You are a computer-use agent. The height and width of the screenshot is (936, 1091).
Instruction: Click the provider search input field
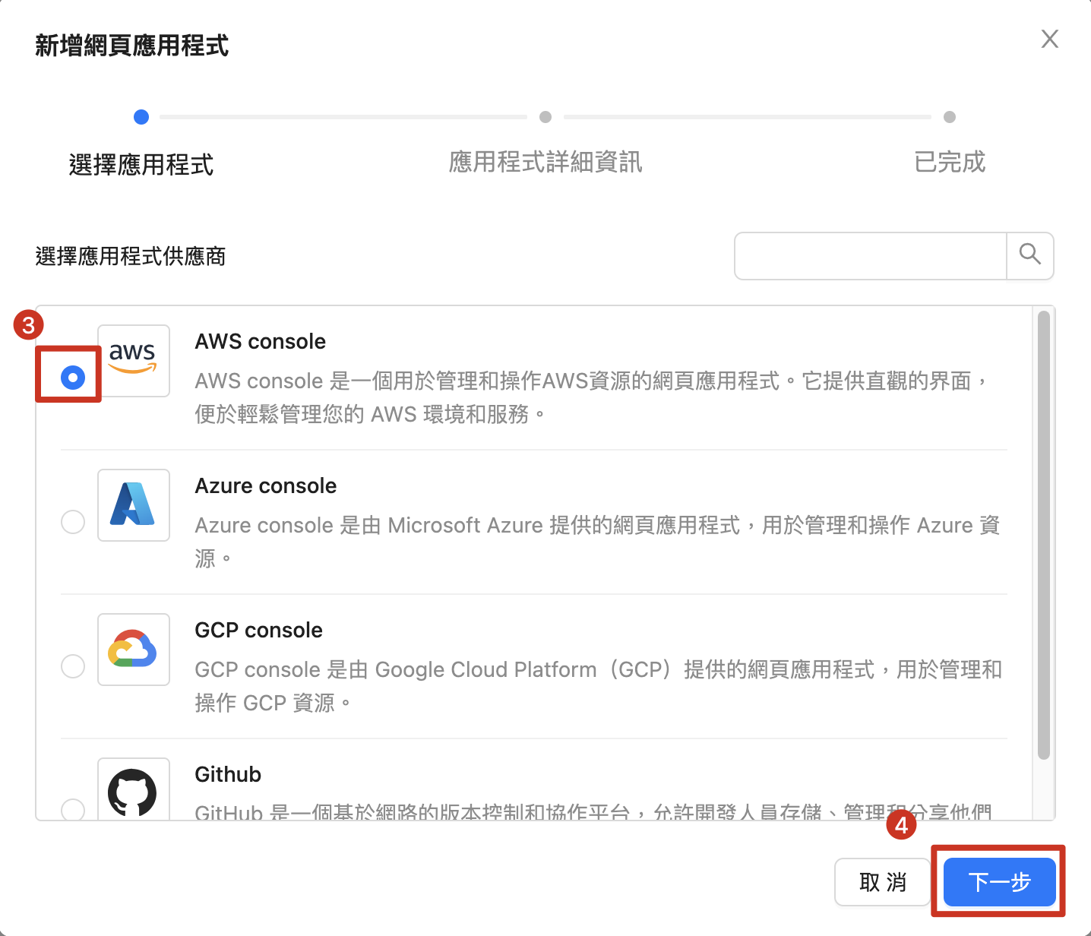(871, 256)
